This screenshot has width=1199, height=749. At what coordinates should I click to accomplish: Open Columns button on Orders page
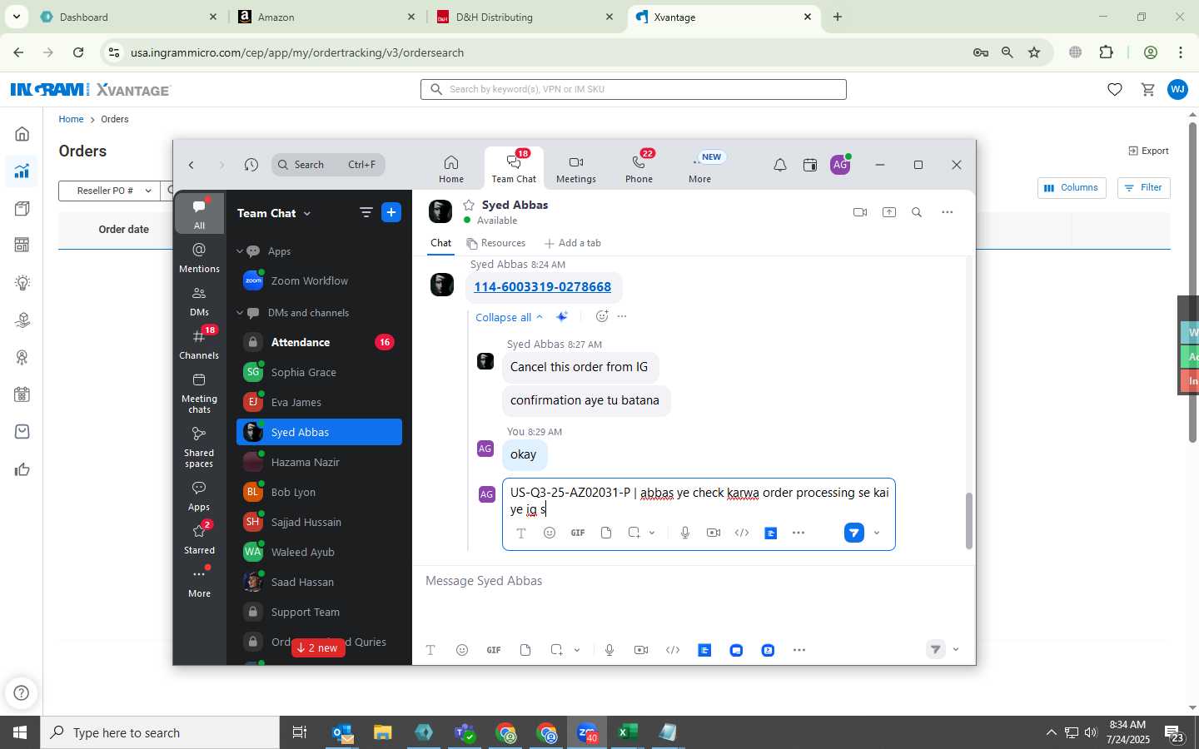(1072, 187)
